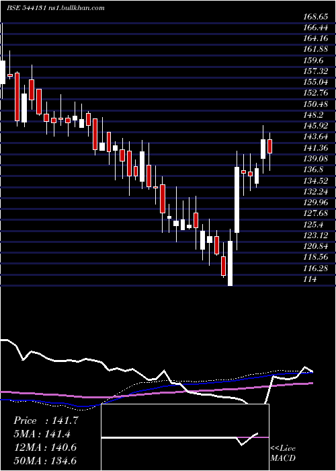
Task: Select the 50MA : 134.6 value
Action: coord(45,460)
